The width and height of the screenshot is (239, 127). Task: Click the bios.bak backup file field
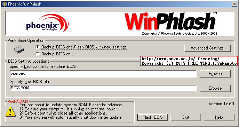pyautogui.click(x=103, y=74)
